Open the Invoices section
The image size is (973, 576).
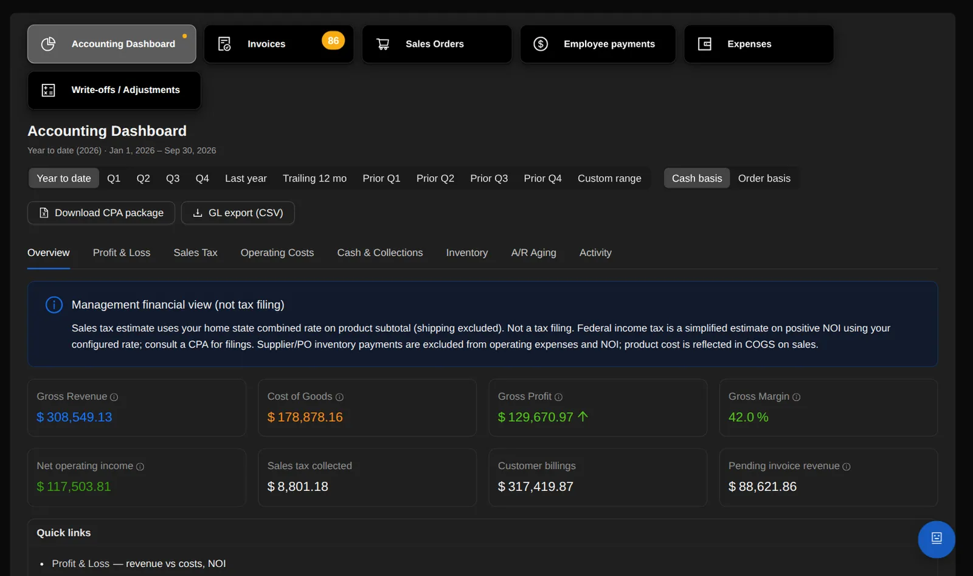(x=279, y=44)
